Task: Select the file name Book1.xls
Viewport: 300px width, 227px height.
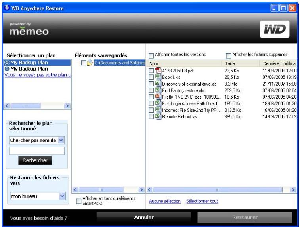Action: click(171, 77)
